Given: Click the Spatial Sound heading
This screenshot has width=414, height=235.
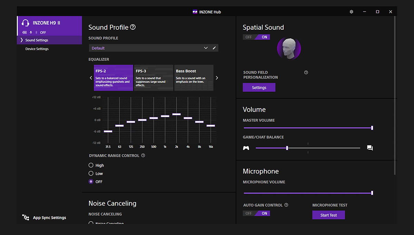Looking at the screenshot, I should pyautogui.click(x=263, y=27).
